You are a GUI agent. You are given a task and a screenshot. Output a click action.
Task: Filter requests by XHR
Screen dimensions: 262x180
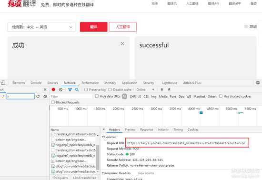tap(133, 96)
